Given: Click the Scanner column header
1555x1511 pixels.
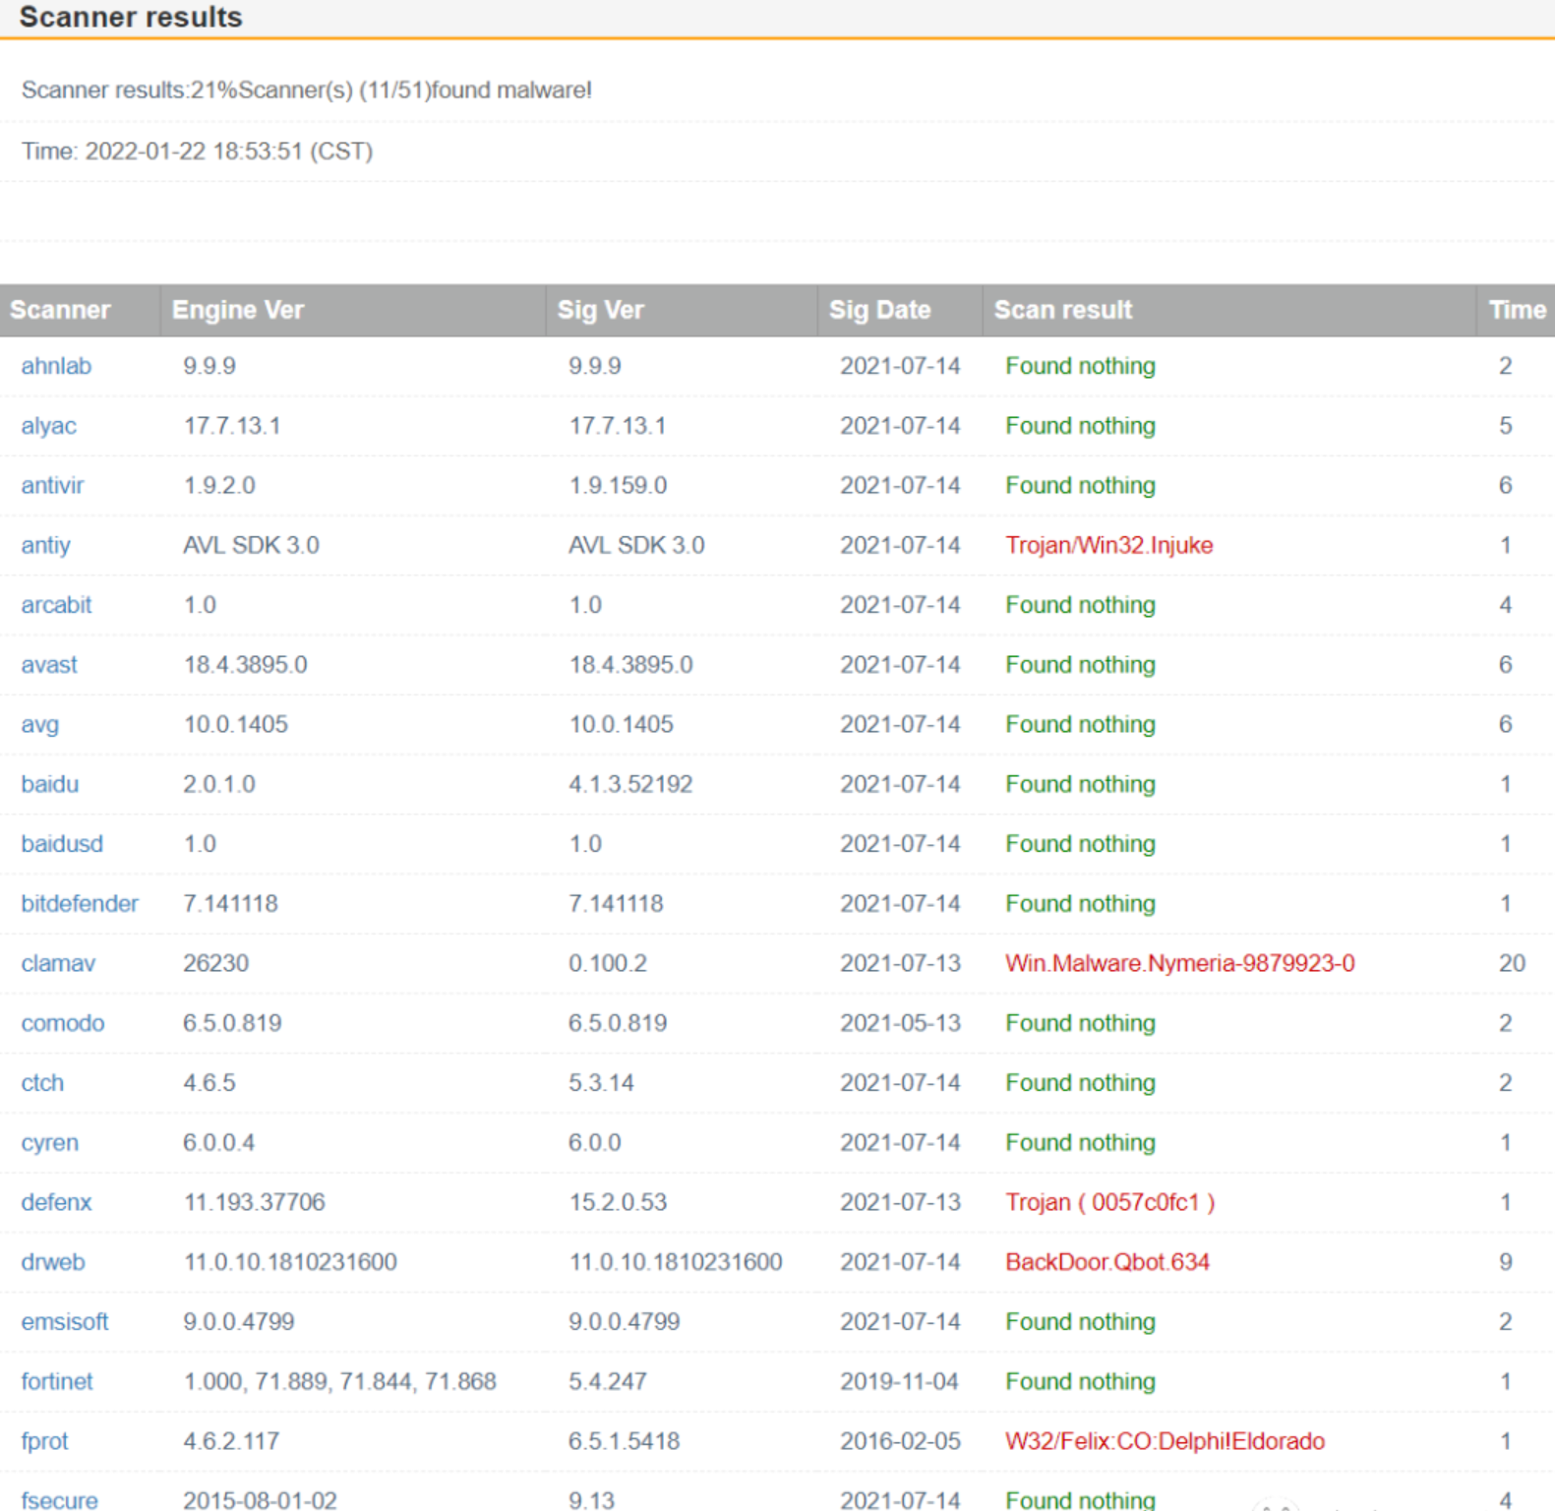Looking at the screenshot, I should tap(60, 310).
